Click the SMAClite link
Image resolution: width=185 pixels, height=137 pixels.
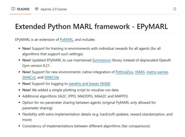[52, 77]
